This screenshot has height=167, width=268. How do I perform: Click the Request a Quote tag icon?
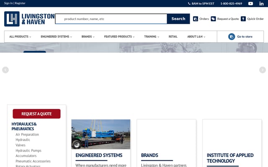pyautogui.click(x=213, y=19)
